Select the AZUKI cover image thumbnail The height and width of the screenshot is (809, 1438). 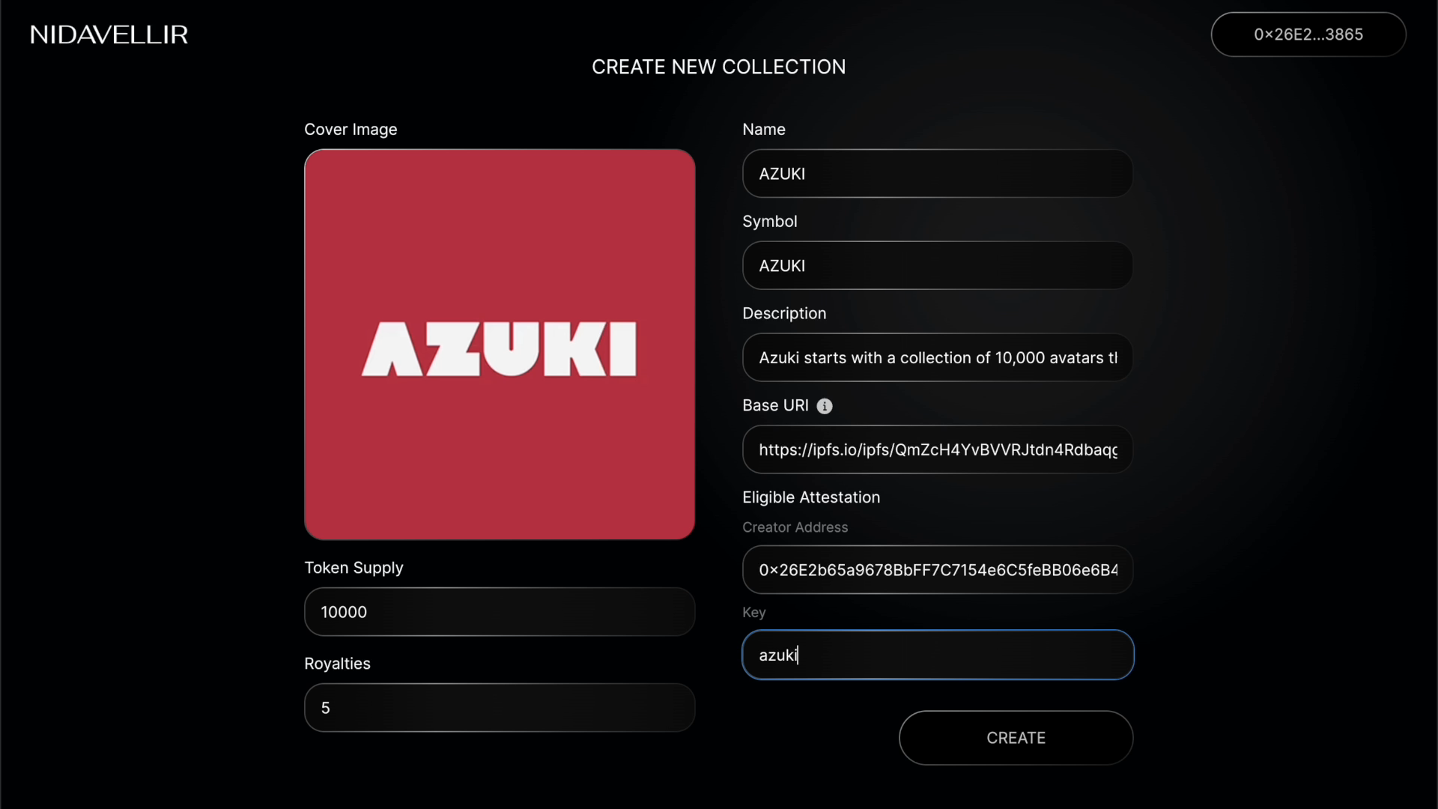pyautogui.click(x=500, y=345)
